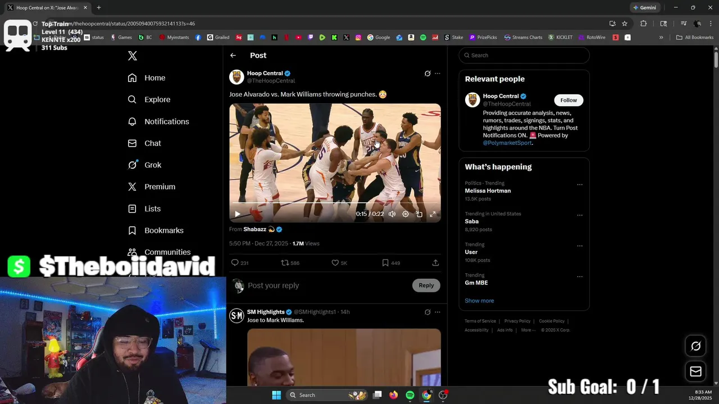
Task: Open Stake bookmark
Action: pos(454,38)
